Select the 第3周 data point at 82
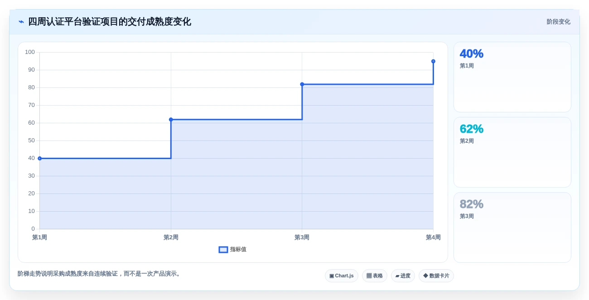The image size is (589, 300). (302, 84)
